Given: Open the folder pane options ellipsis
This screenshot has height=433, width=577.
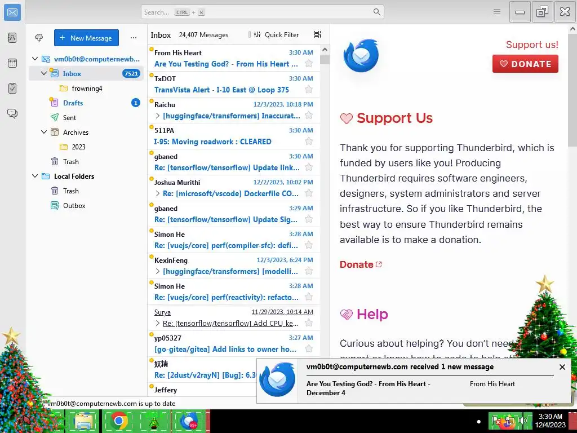Looking at the screenshot, I should click(133, 38).
